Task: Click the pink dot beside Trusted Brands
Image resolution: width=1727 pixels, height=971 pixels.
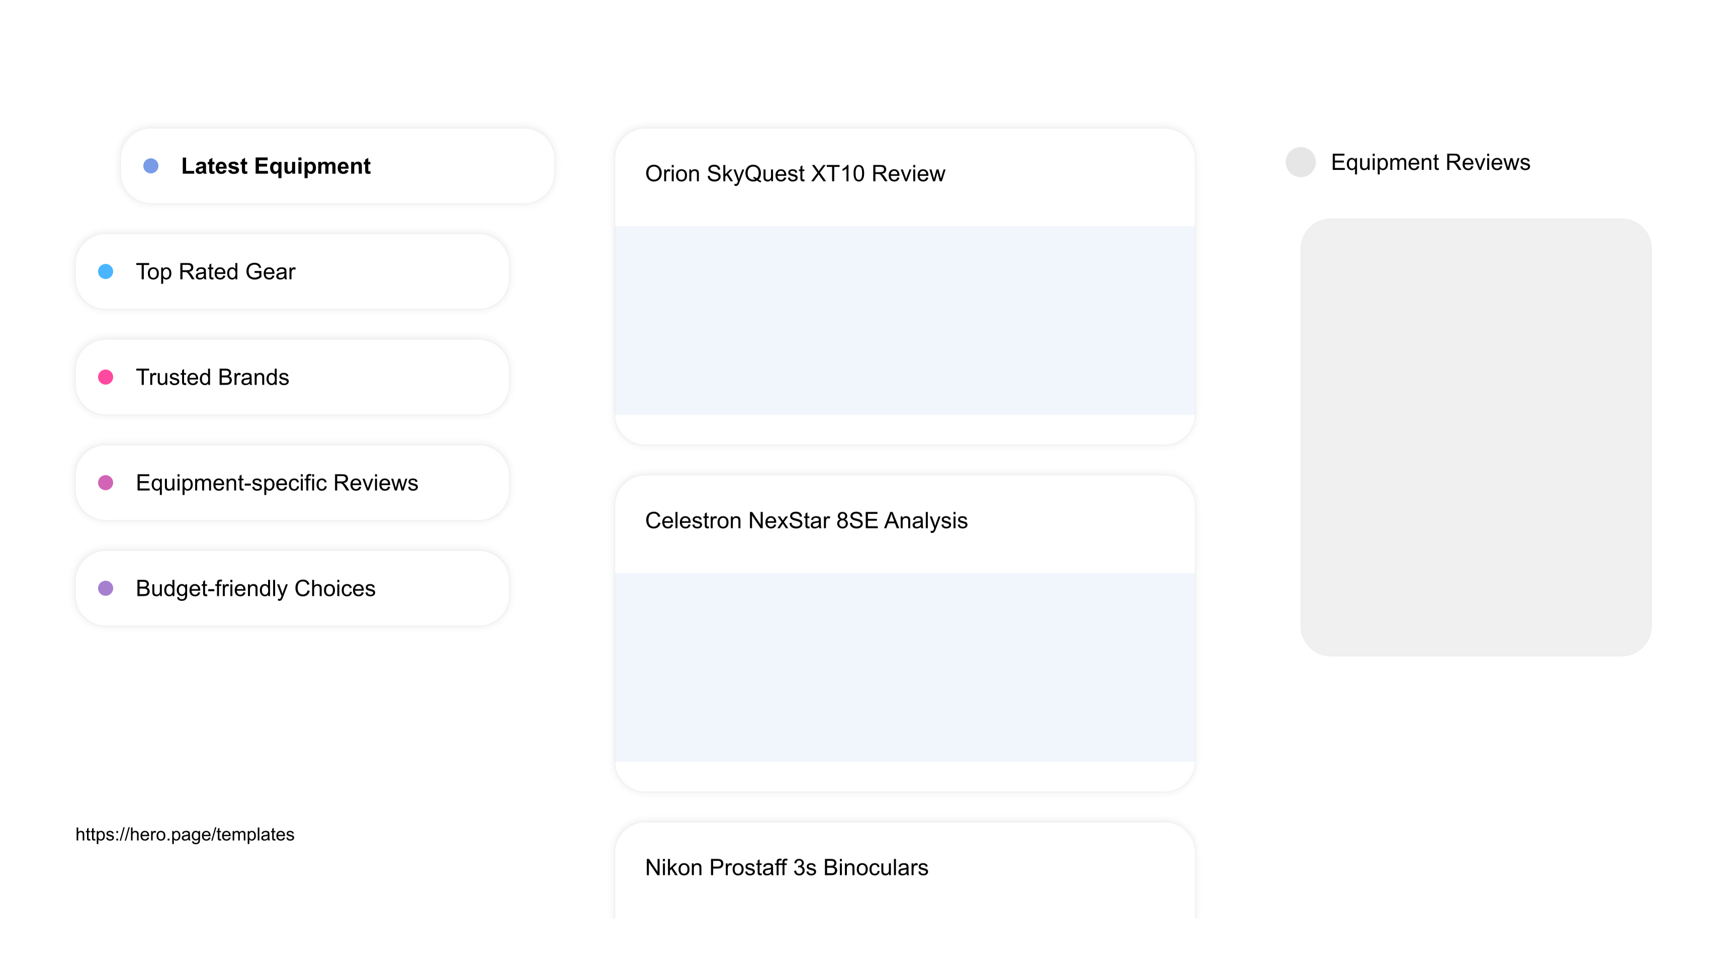Action: pyautogui.click(x=106, y=377)
